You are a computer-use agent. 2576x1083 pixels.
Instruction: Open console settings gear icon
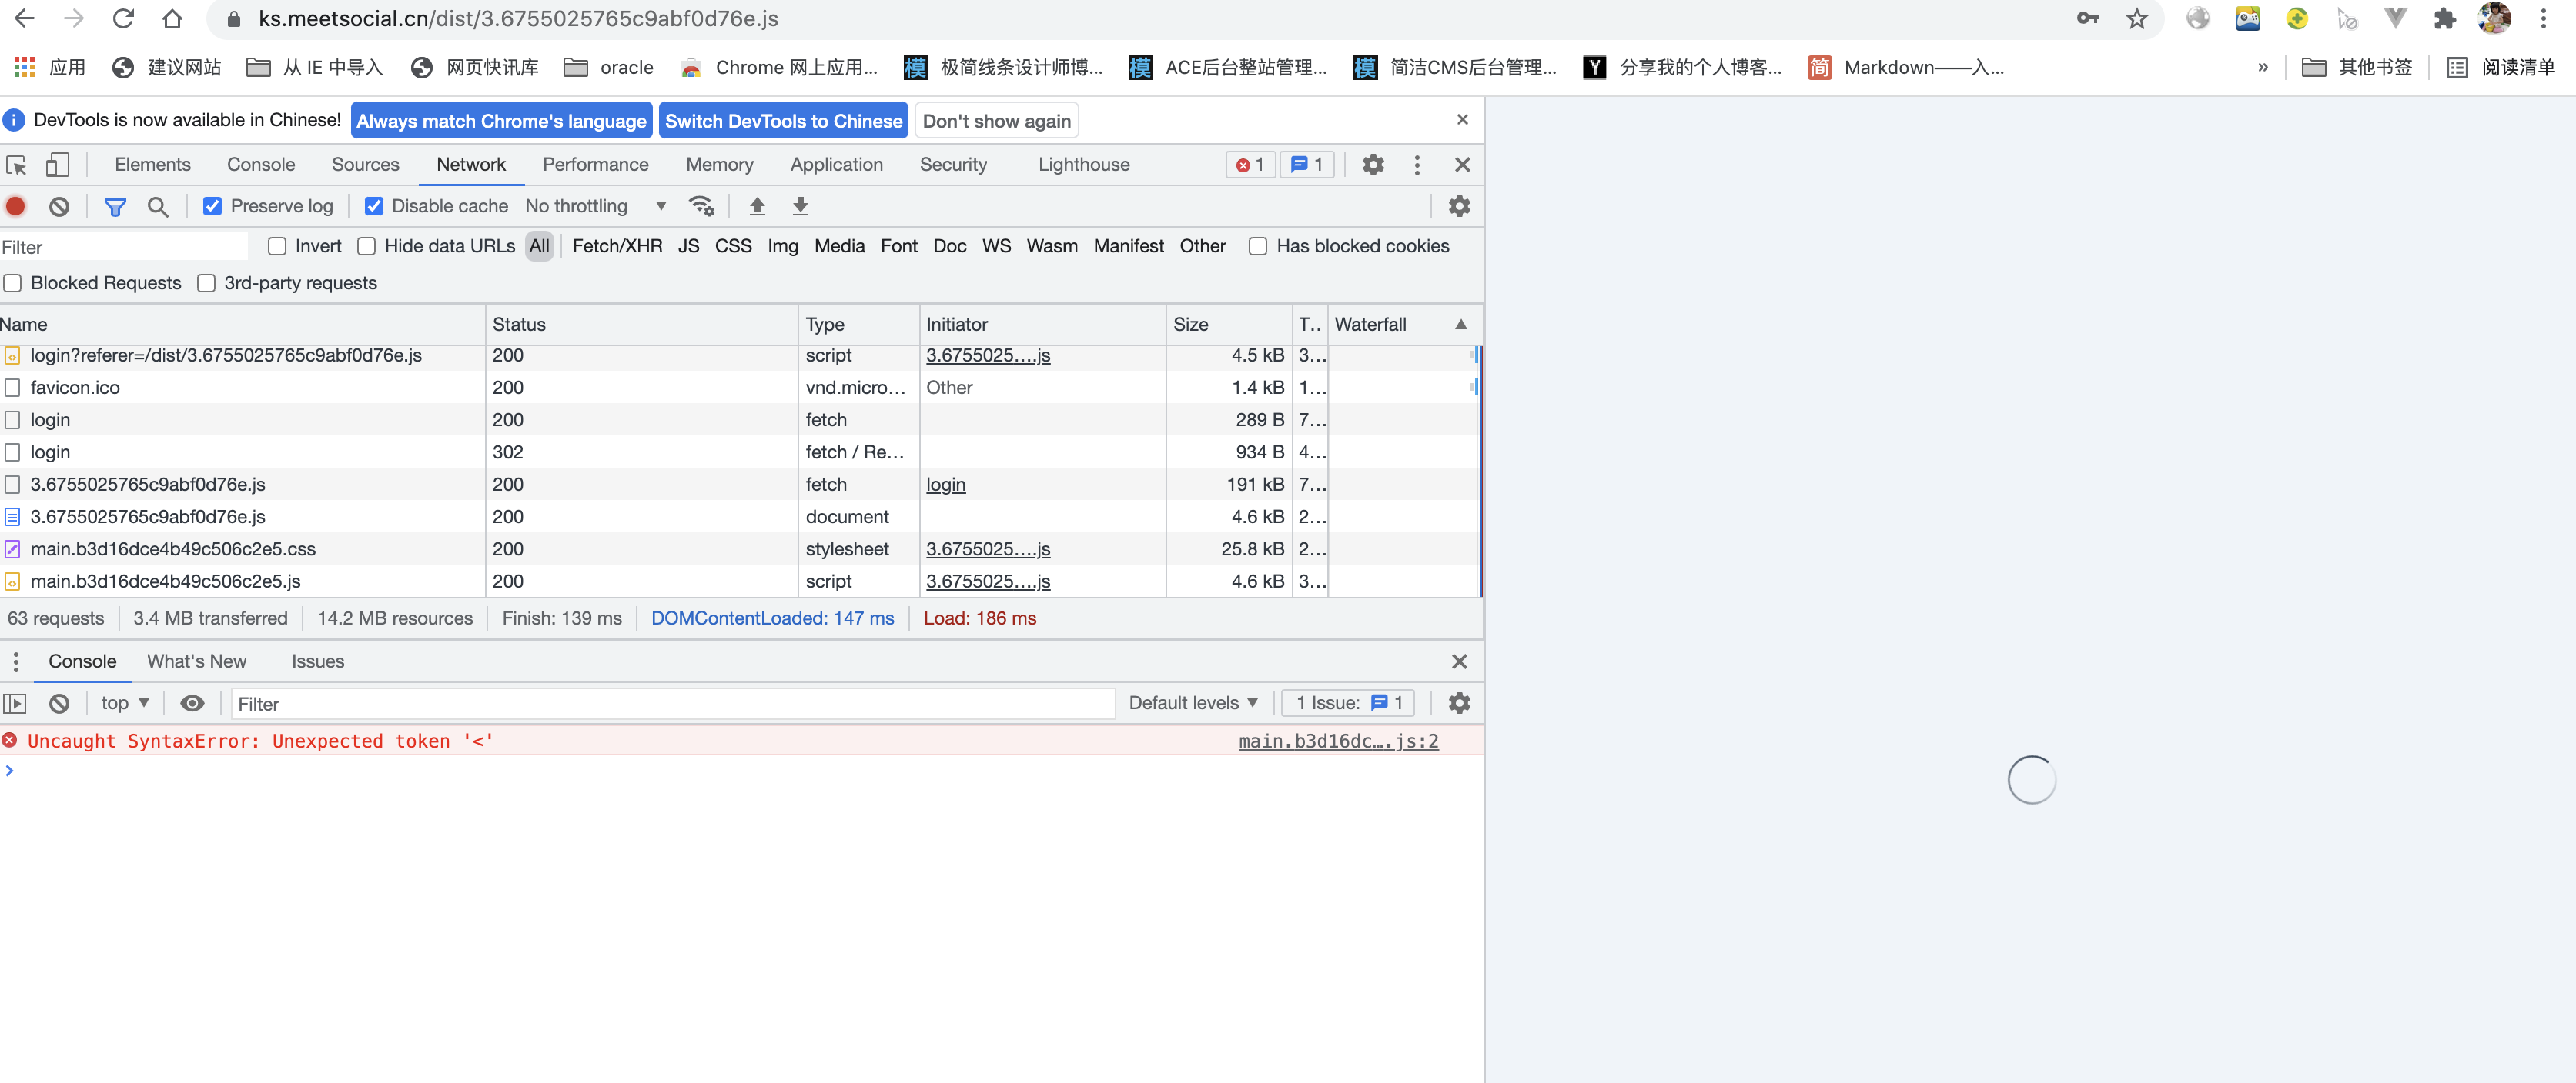click(1459, 703)
